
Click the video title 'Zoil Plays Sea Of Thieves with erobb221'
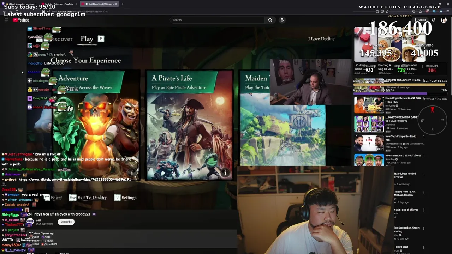(59, 214)
